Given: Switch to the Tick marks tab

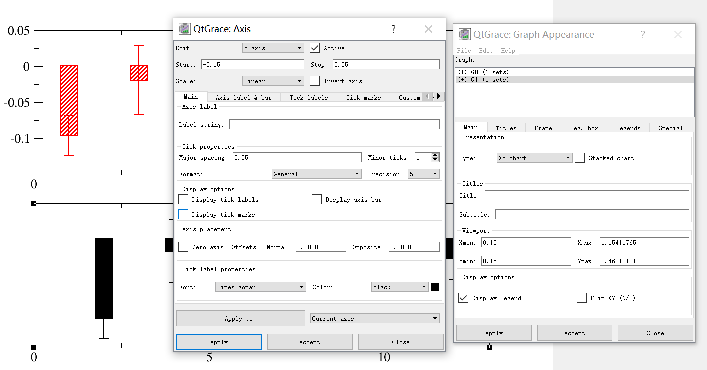Looking at the screenshot, I should click(x=363, y=97).
